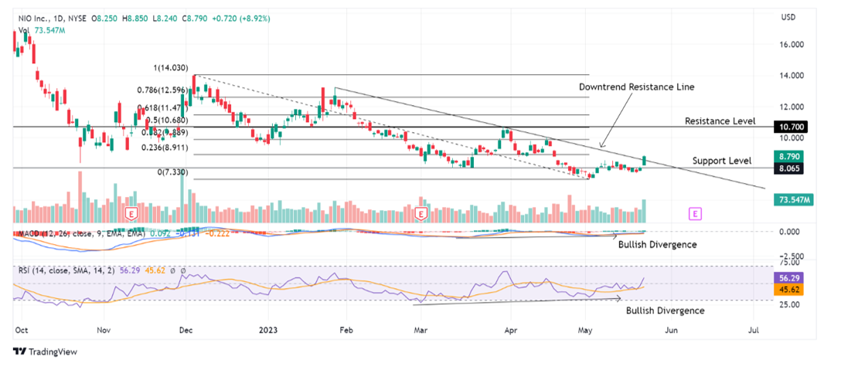Click the USD currency label on price axis
The height and width of the screenshot is (373, 841).
(788, 18)
